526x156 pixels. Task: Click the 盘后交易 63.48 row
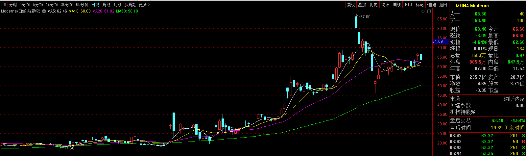coord(487,120)
